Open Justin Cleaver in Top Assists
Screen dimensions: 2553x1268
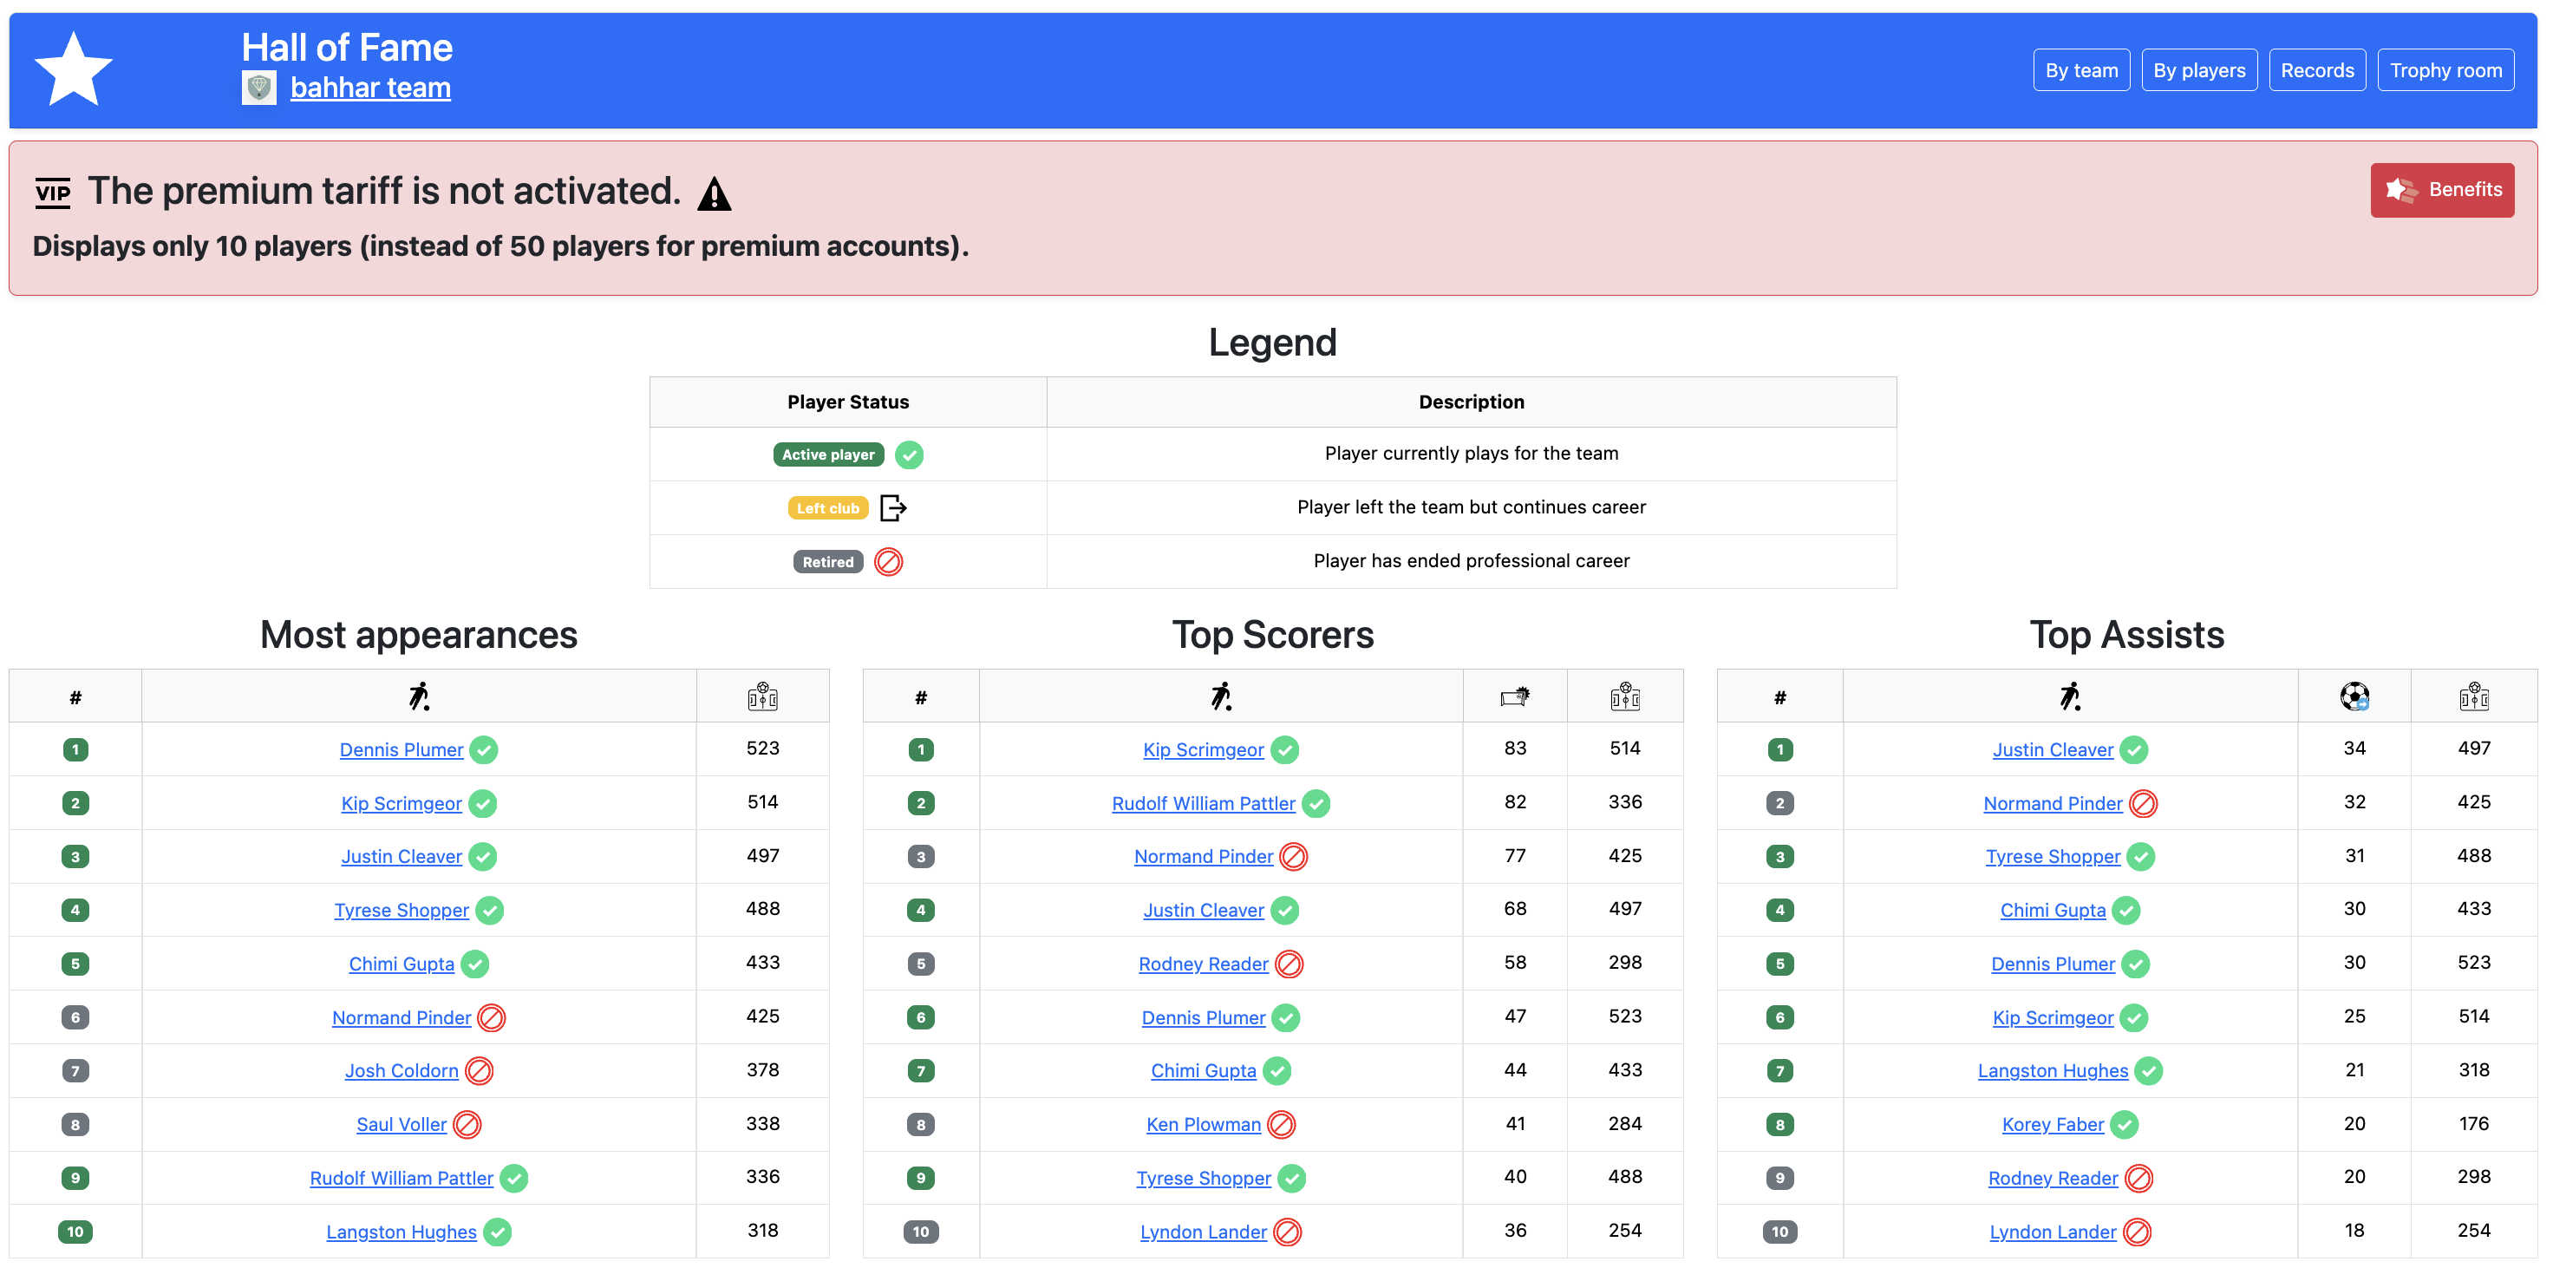(x=2053, y=750)
